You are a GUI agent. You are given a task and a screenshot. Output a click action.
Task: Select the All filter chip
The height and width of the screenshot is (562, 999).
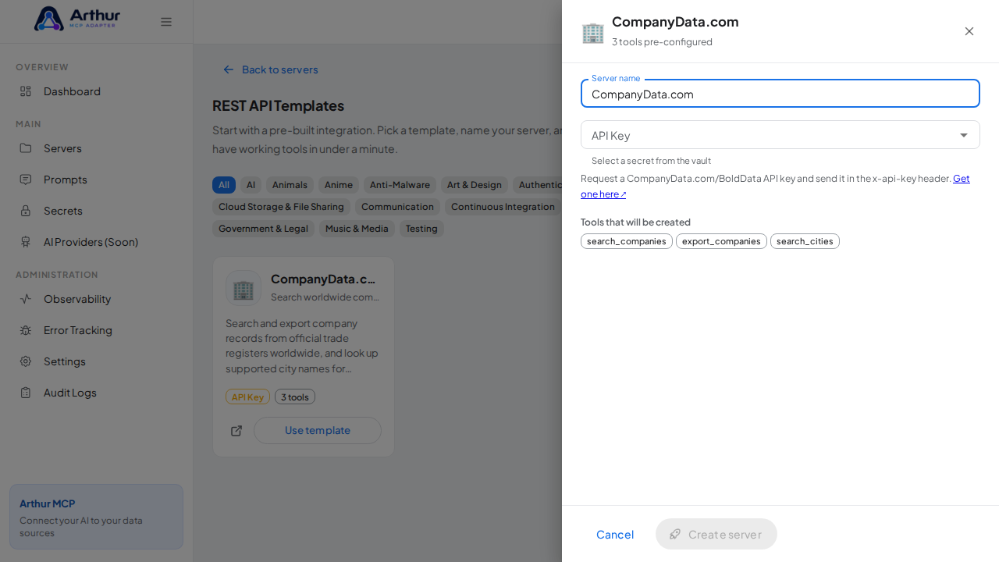point(224,185)
